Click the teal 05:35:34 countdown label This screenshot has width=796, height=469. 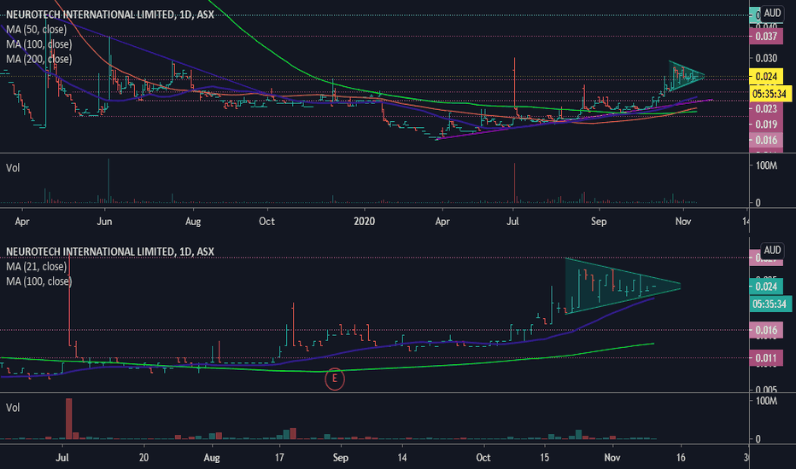pos(769,304)
